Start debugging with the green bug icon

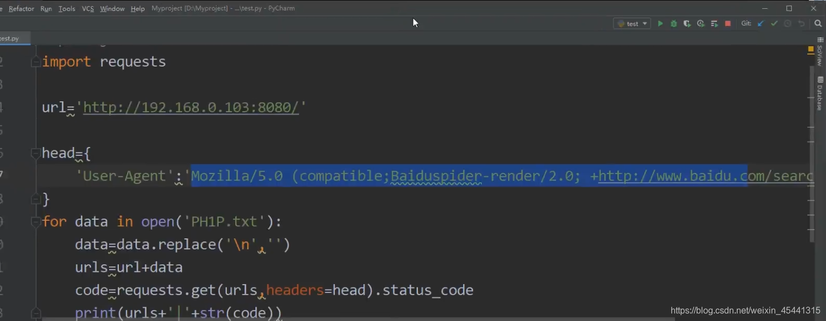[673, 24]
